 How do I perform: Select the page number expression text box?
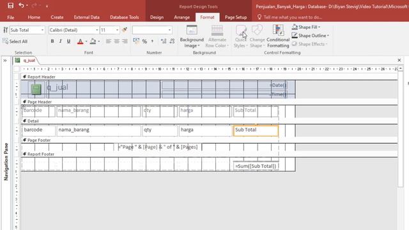158,147
